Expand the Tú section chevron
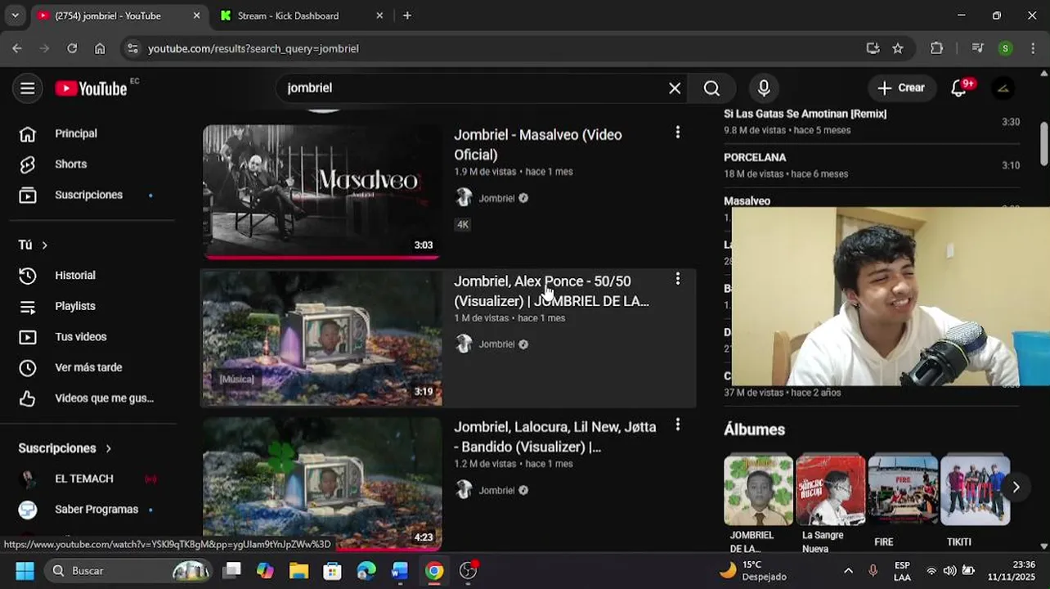1050x589 pixels. click(x=44, y=245)
